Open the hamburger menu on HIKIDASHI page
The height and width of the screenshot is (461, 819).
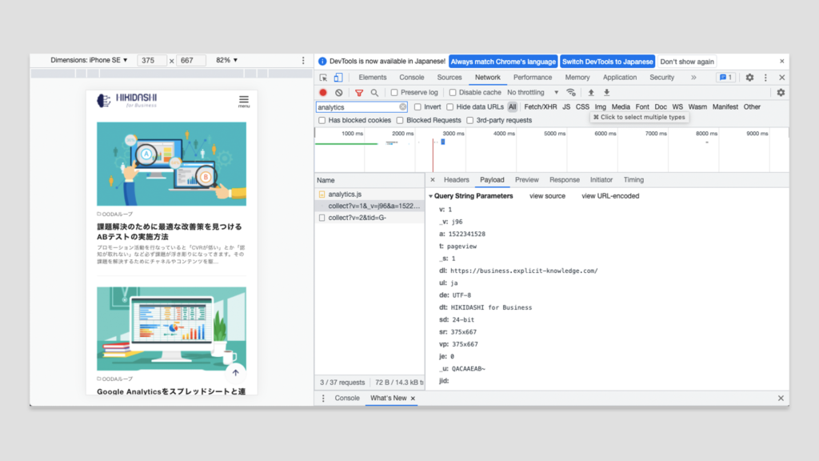click(243, 101)
